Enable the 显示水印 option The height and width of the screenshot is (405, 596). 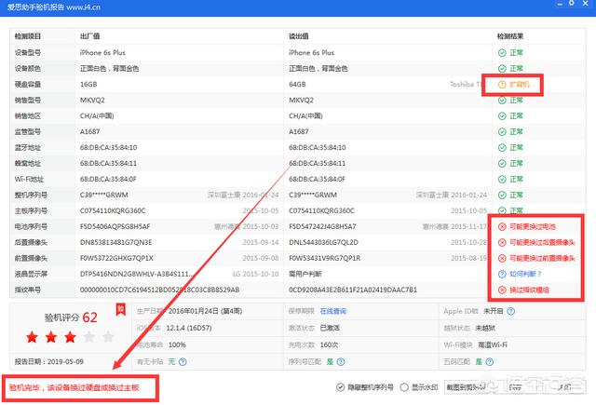404,387
